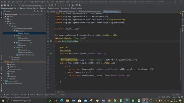Click the read-only lock status icon

(179, 97)
